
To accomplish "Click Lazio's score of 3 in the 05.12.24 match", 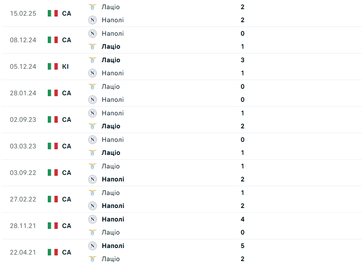I will pos(242,60).
